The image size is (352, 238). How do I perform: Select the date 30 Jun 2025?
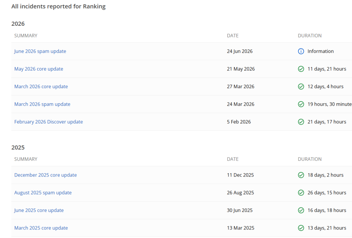pyautogui.click(x=240, y=211)
